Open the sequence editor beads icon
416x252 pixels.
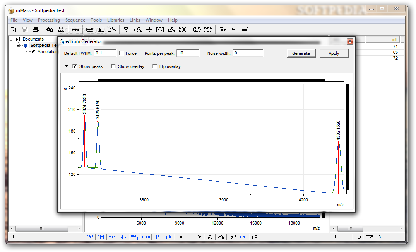pyautogui.click(x=75, y=30)
